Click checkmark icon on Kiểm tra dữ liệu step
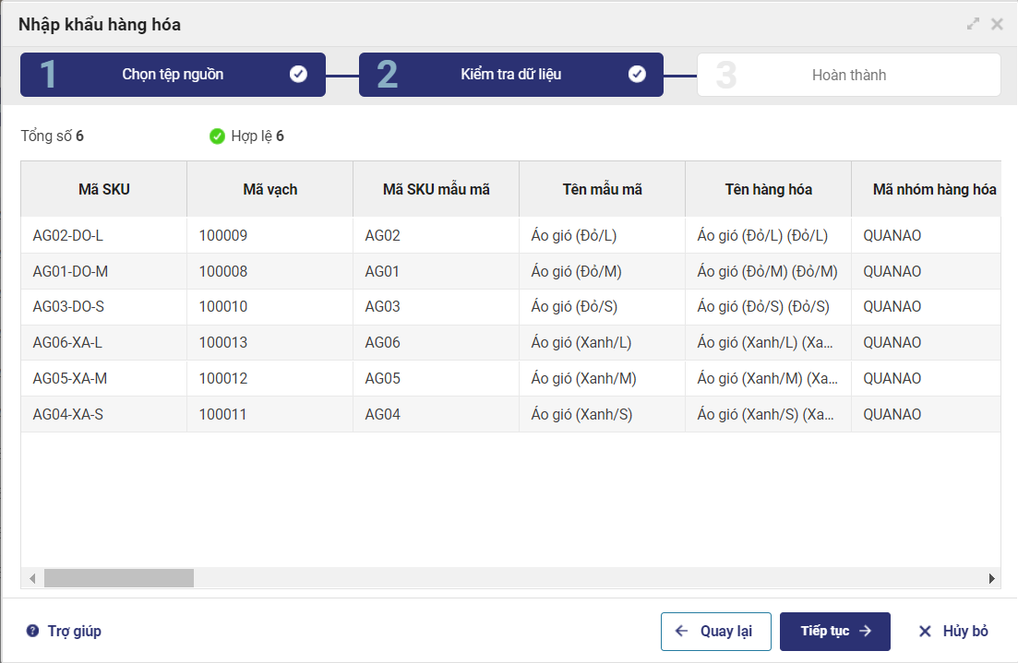The height and width of the screenshot is (663, 1018). [637, 74]
